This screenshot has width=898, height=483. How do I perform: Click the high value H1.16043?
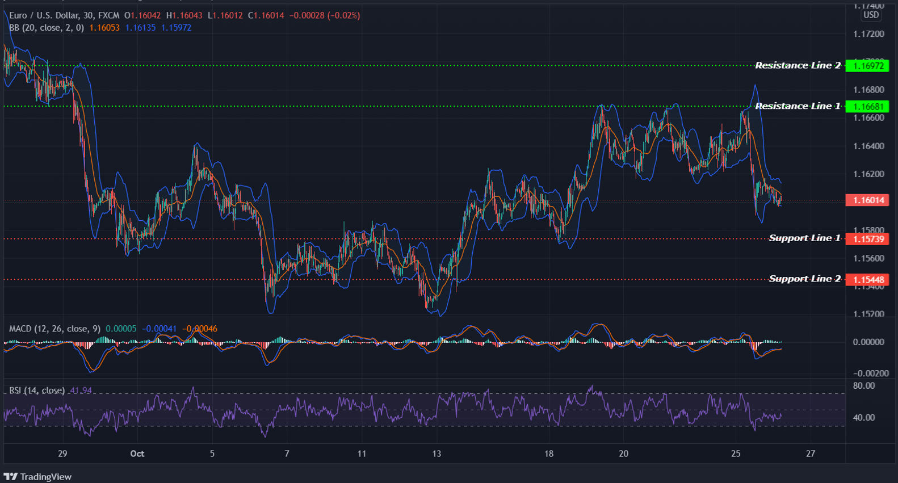pos(184,15)
